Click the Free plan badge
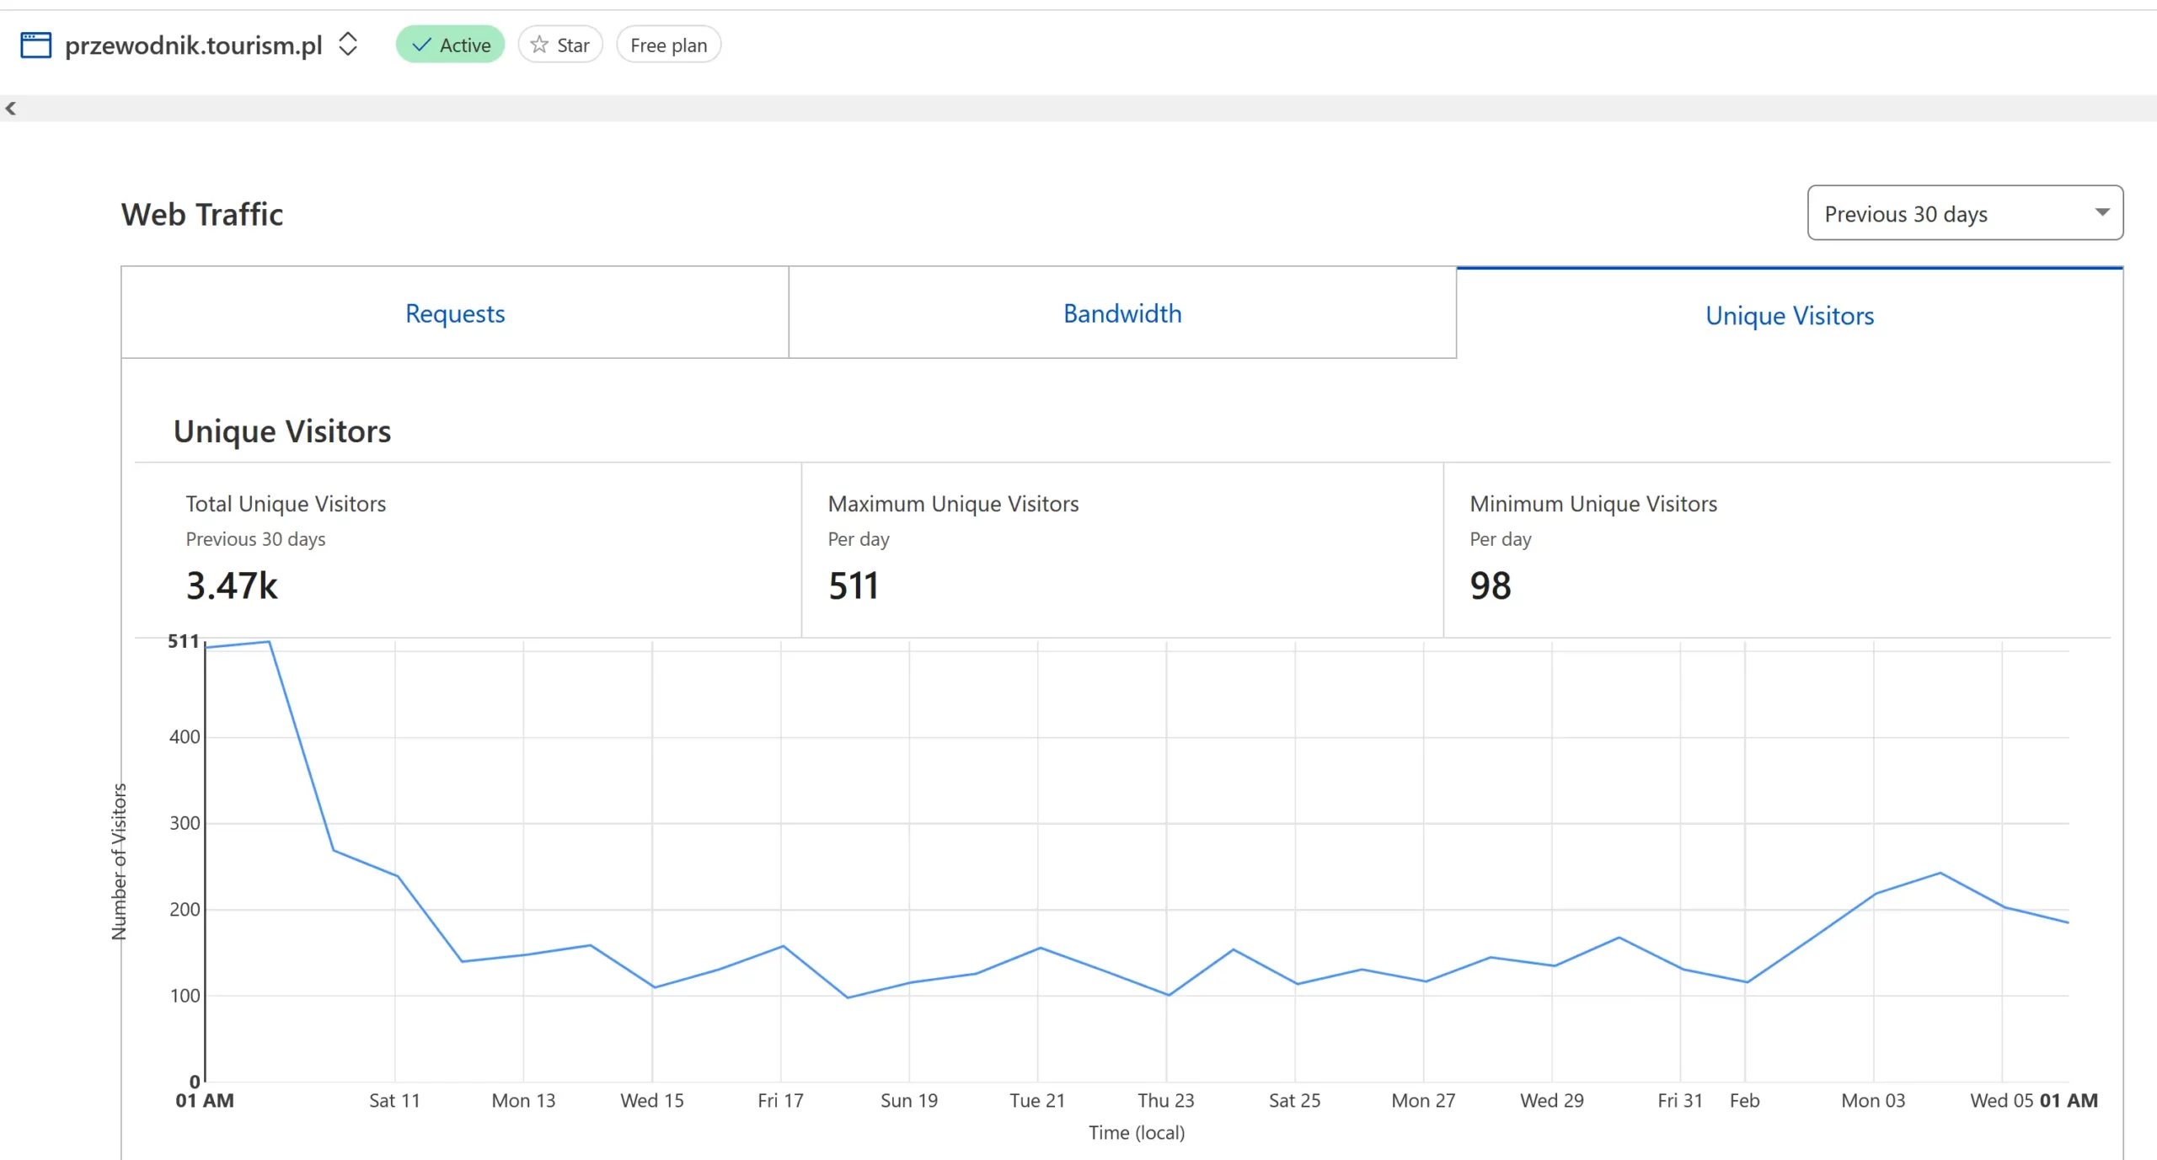The image size is (2157, 1160). coord(668,45)
